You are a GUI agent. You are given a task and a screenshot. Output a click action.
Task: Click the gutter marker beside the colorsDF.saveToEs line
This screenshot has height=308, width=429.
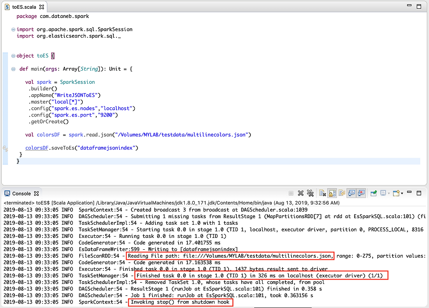(x=5, y=148)
